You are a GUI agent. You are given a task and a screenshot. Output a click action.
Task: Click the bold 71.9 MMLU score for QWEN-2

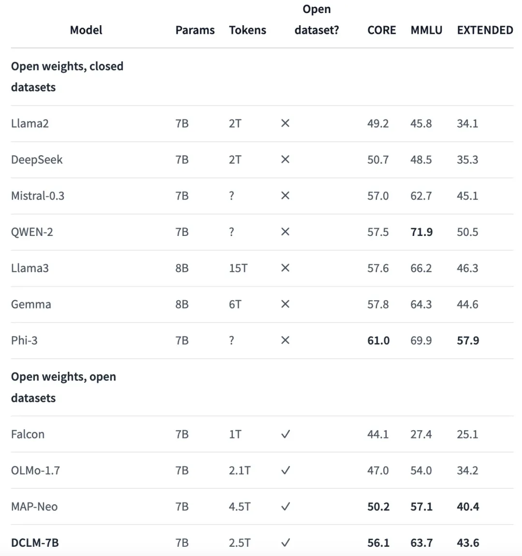click(421, 232)
